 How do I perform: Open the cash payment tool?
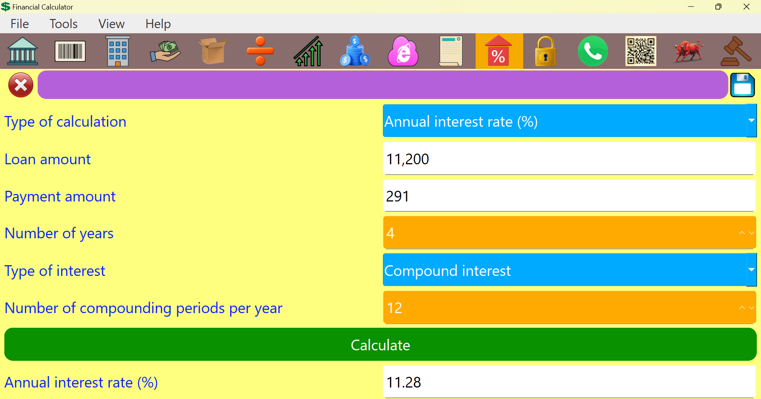(165, 51)
